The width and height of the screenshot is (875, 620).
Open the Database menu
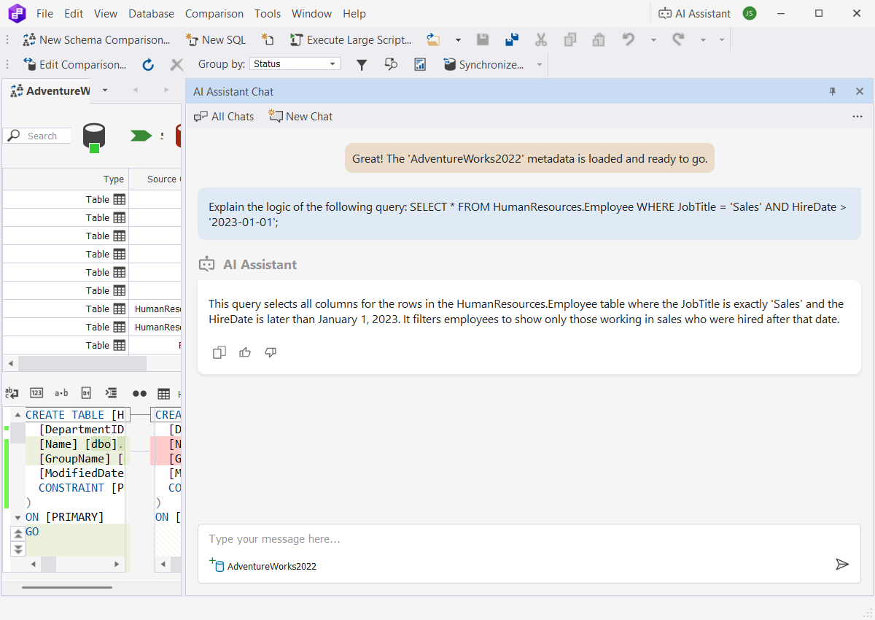pyautogui.click(x=151, y=13)
